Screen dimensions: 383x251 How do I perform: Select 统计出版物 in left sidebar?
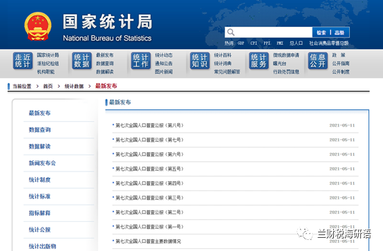tap(42, 246)
